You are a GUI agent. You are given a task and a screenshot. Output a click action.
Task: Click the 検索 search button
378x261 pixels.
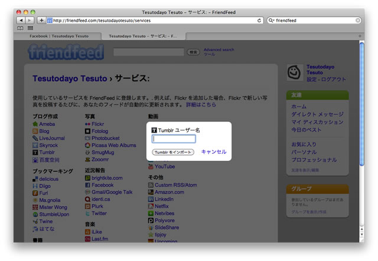click(x=193, y=52)
